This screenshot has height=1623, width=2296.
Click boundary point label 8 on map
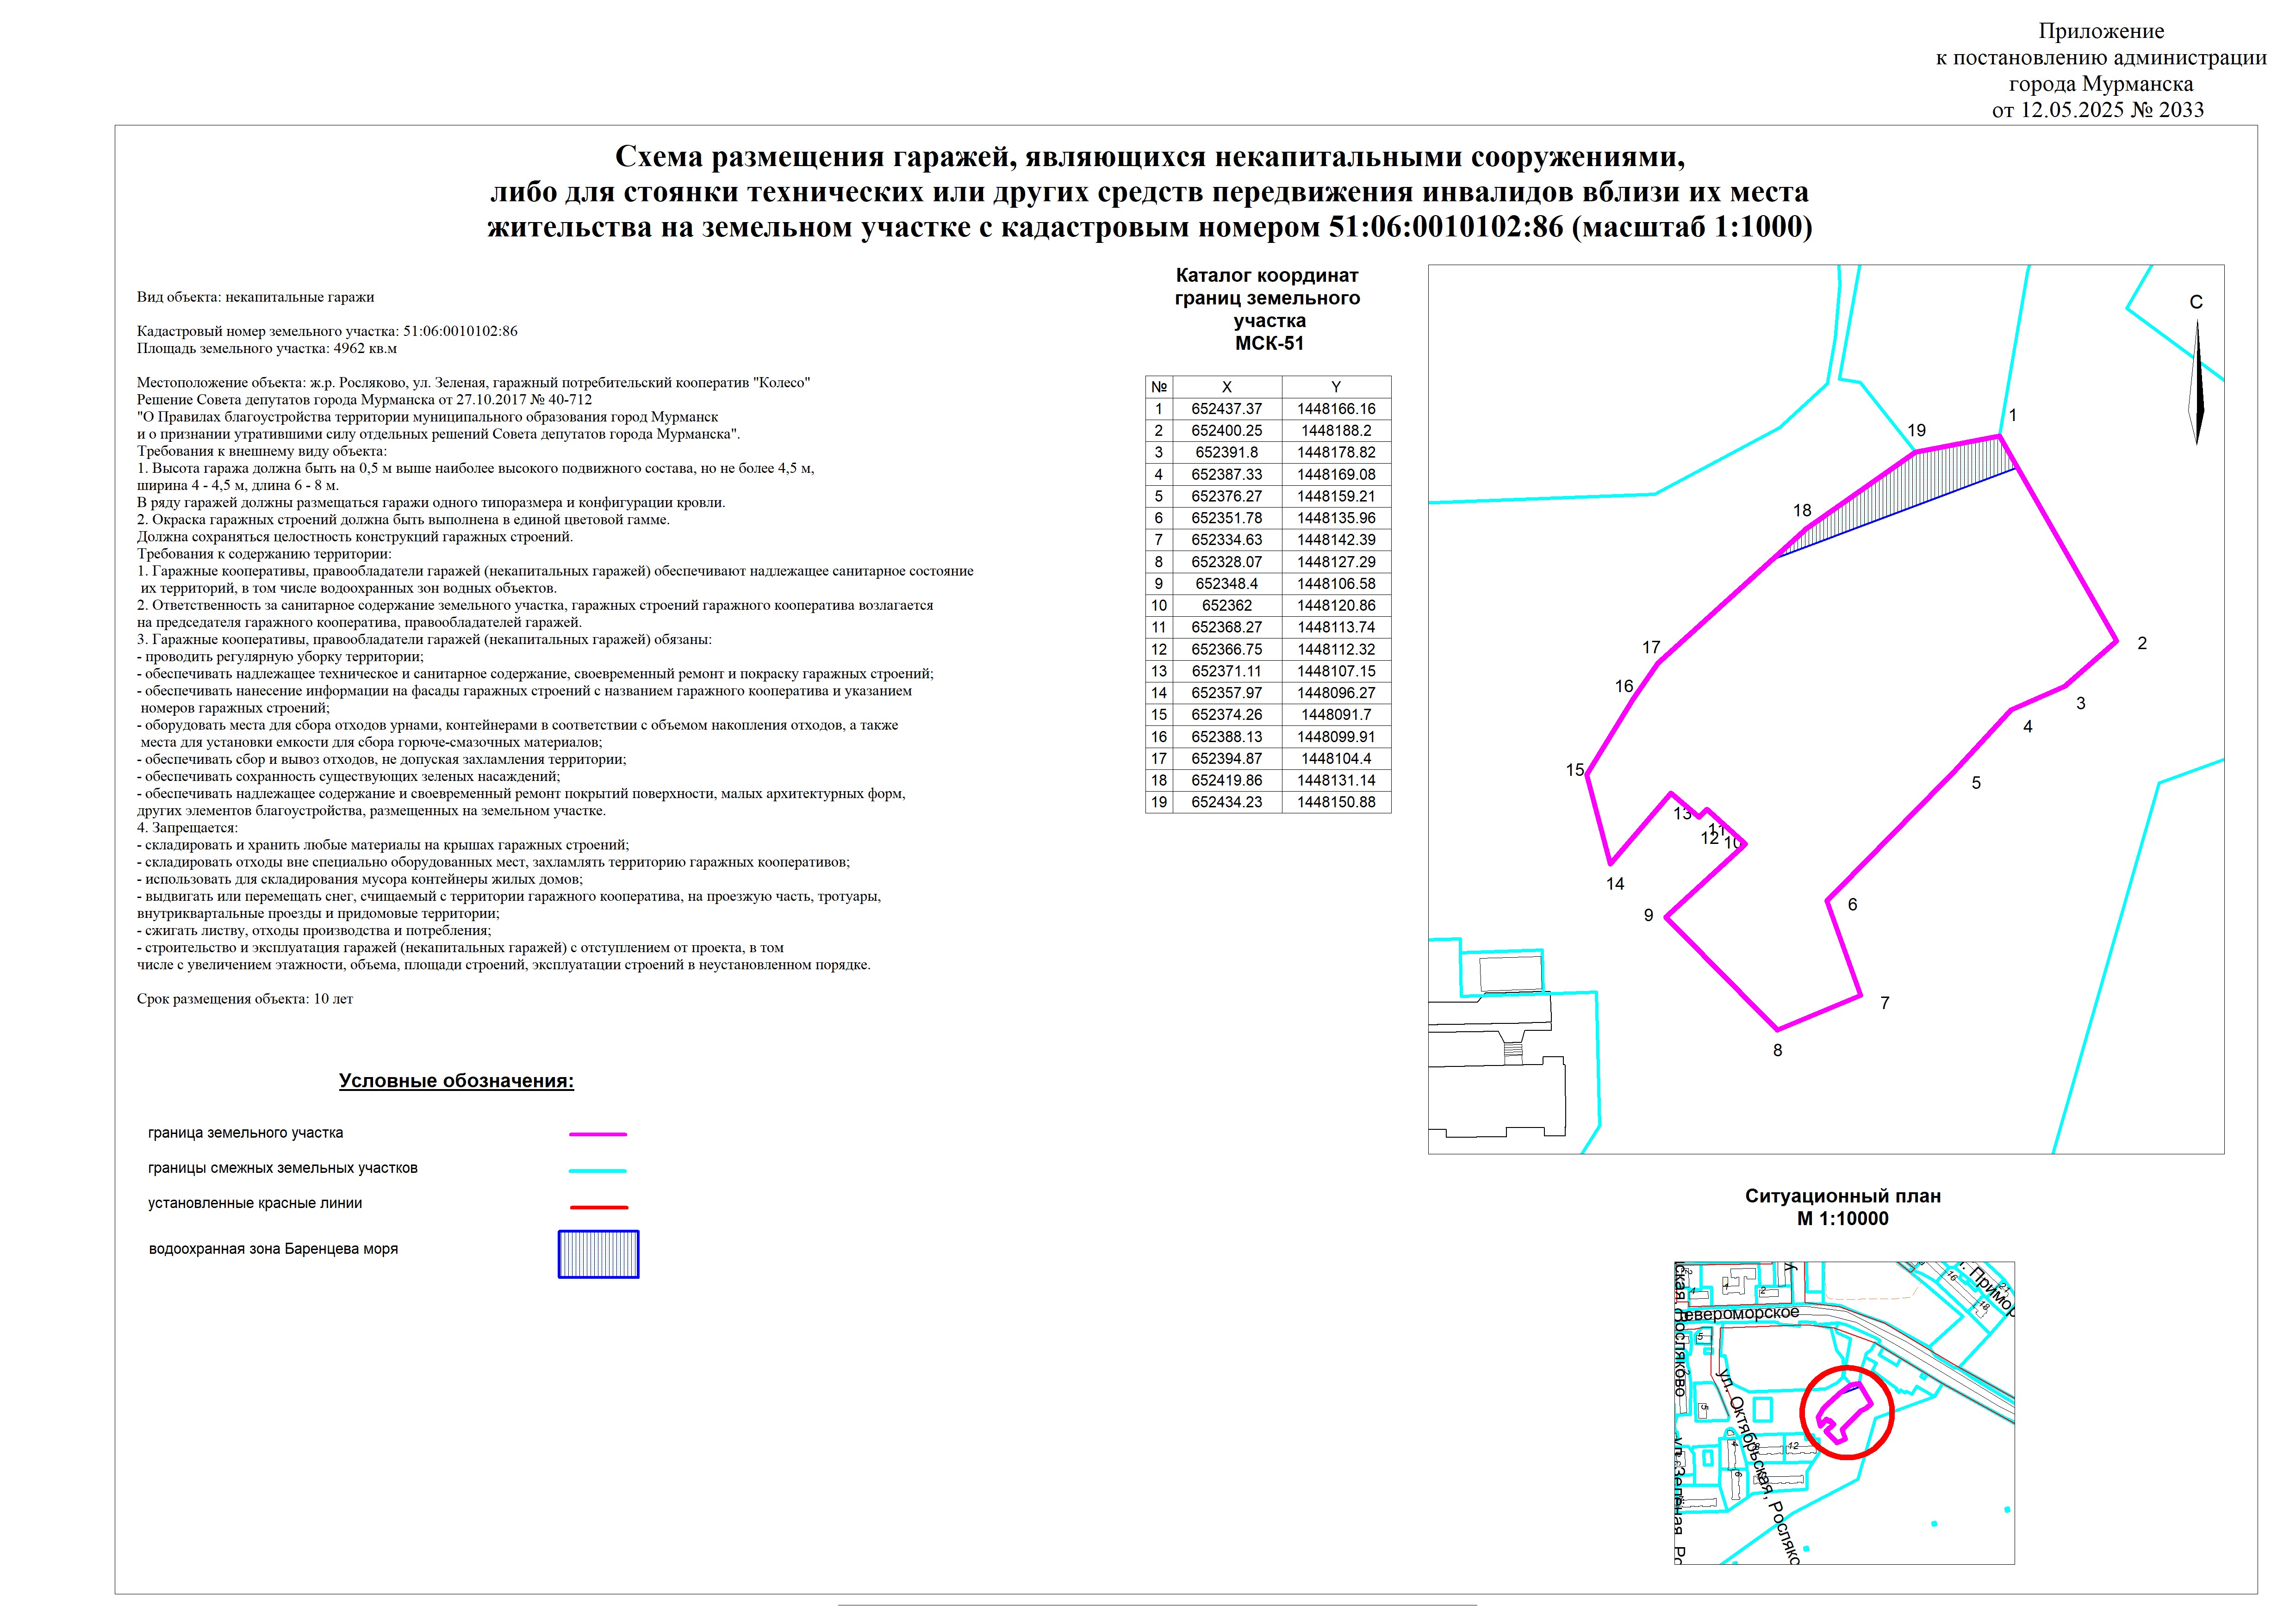pos(1777,1050)
